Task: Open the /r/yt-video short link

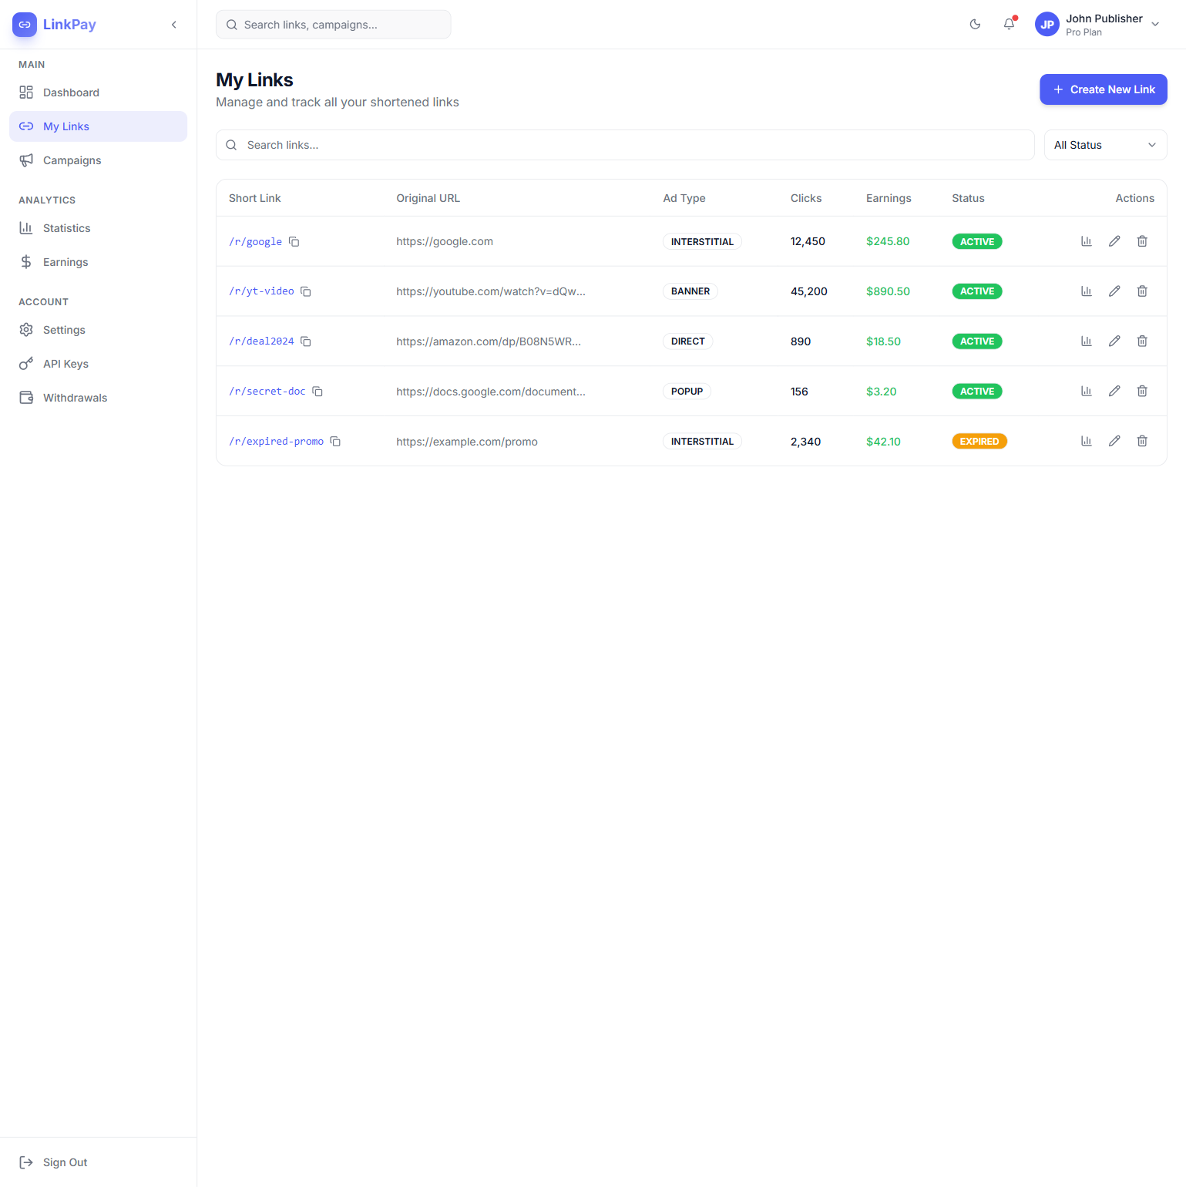Action: 261,291
